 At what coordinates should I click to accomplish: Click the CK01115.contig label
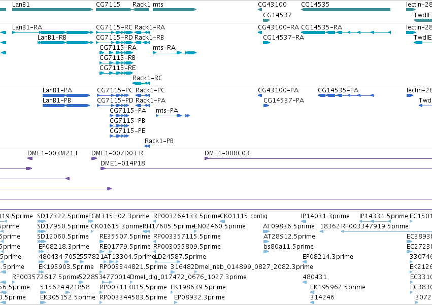(x=244, y=216)
